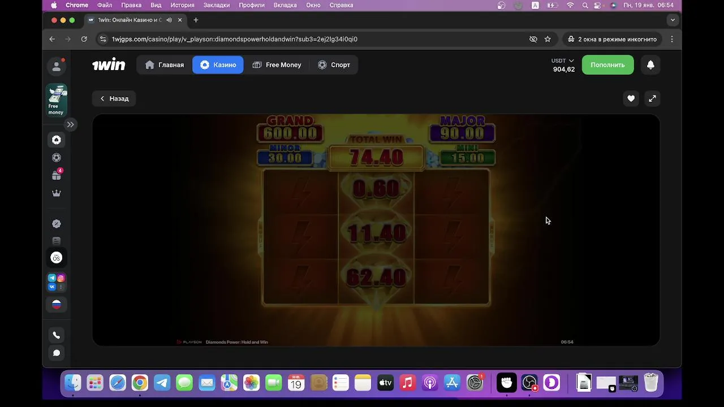
Task: Open the Закладки menu
Action: (217, 5)
